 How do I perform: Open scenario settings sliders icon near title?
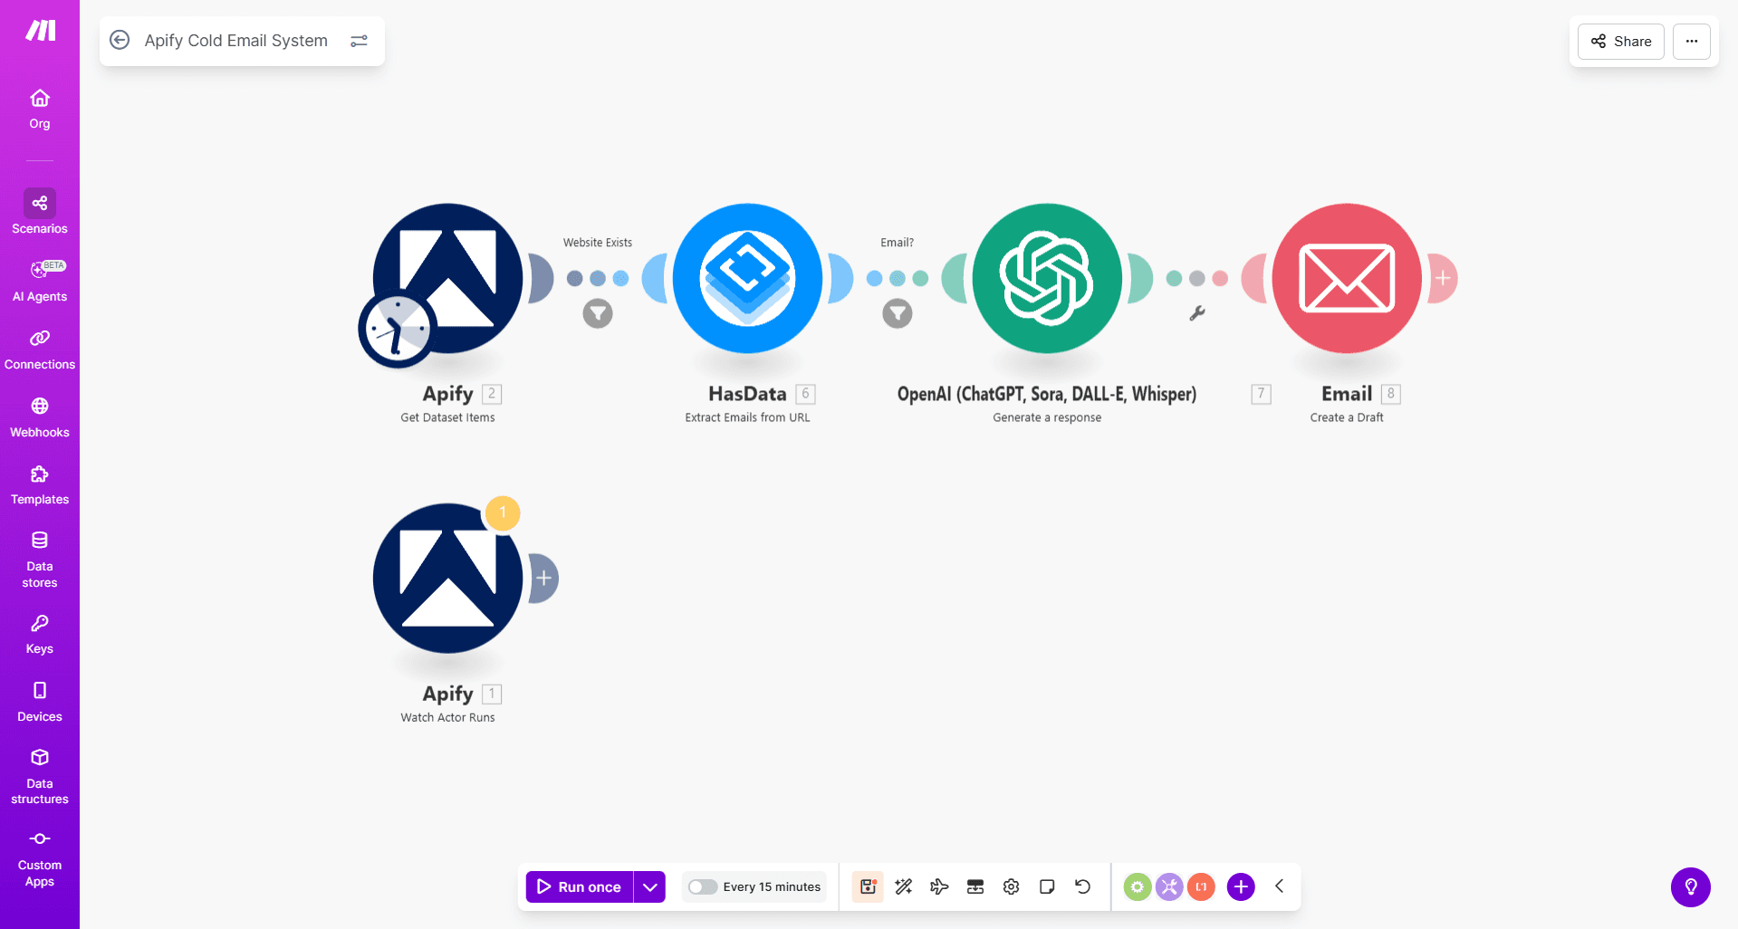(x=360, y=41)
